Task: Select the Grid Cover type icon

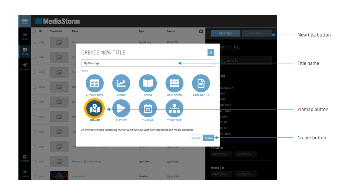Action: click(x=174, y=83)
